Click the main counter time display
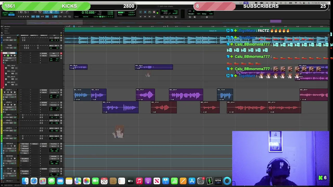Screen dimensions: 333x187 coord(88,12)
